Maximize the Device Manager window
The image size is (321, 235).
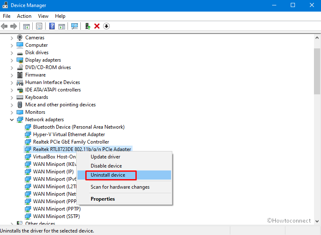click(293, 5)
